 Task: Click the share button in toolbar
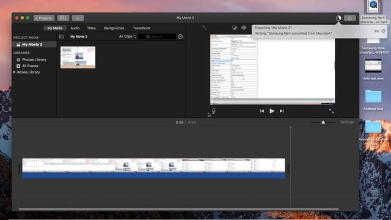(x=350, y=18)
